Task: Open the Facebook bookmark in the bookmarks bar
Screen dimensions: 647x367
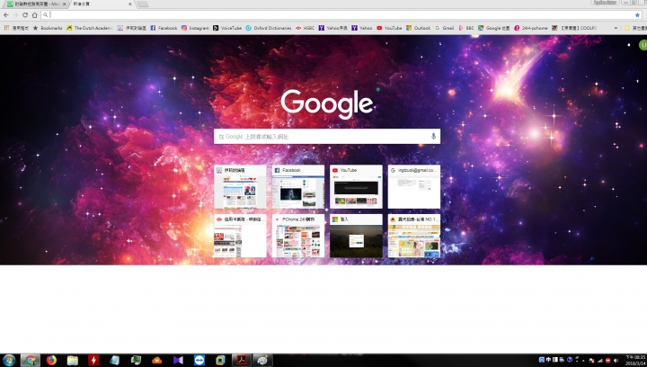Action: (x=164, y=28)
